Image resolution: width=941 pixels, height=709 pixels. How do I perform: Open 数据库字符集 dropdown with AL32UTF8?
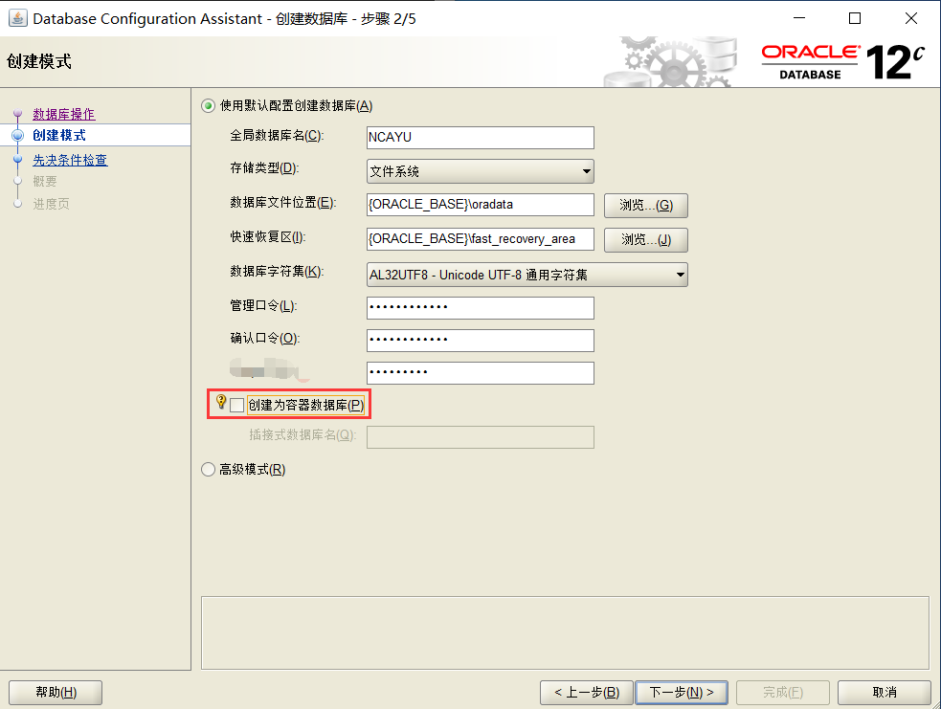coord(527,275)
